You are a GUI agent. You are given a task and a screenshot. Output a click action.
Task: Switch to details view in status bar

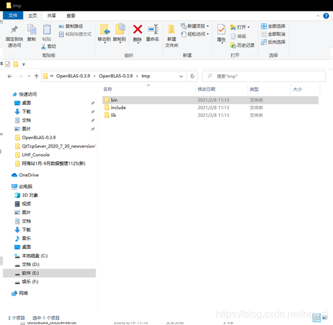(x=317, y=318)
